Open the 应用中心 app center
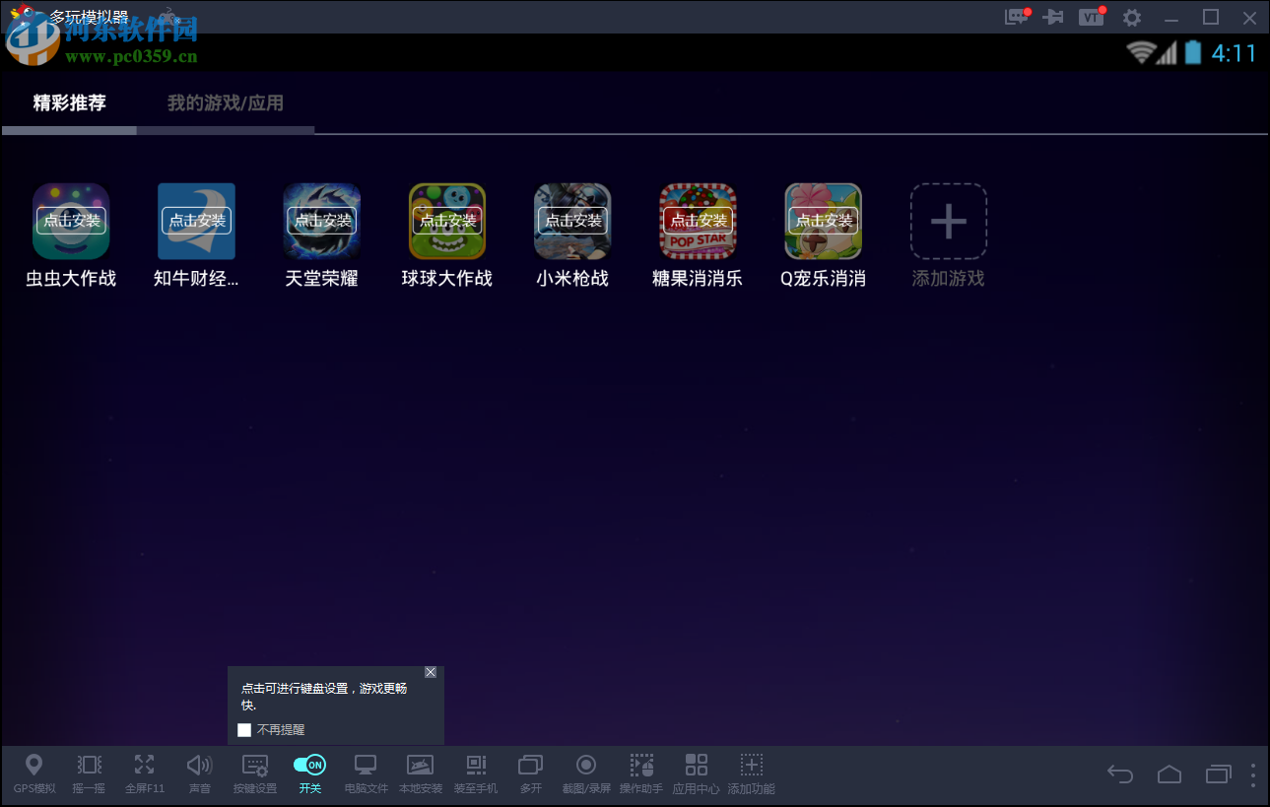The width and height of the screenshot is (1270, 807). point(697,773)
